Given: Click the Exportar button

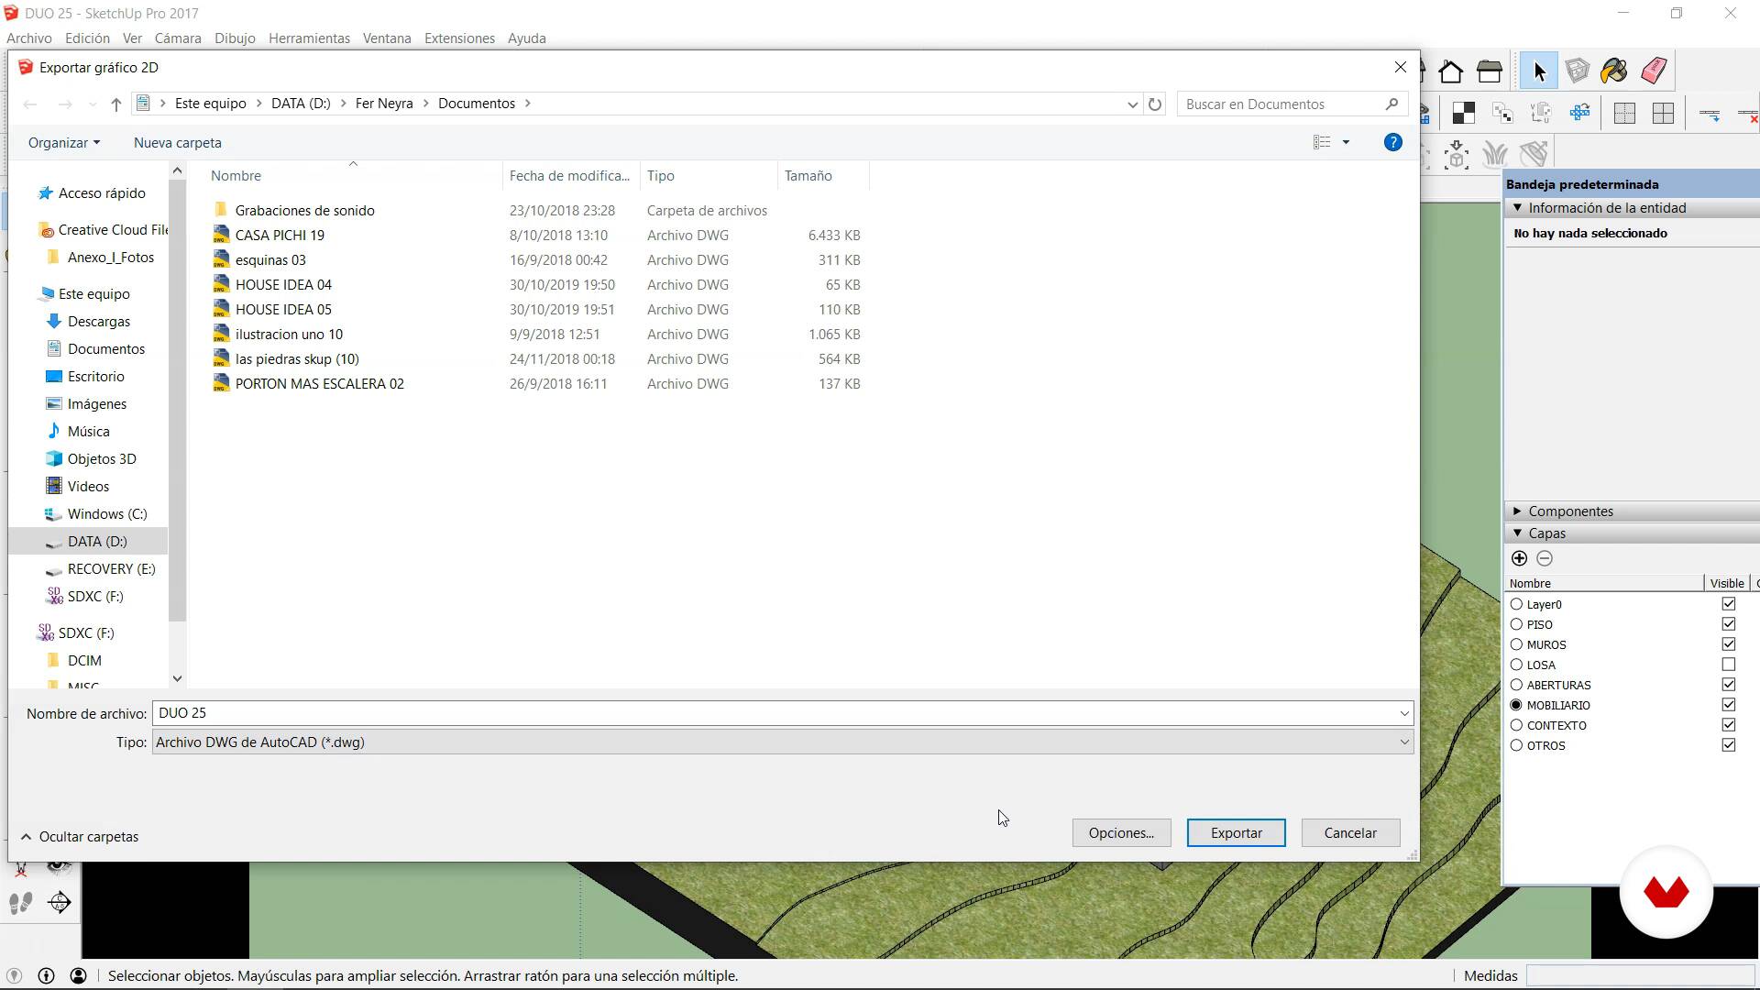Looking at the screenshot, I should point(1236,833).
